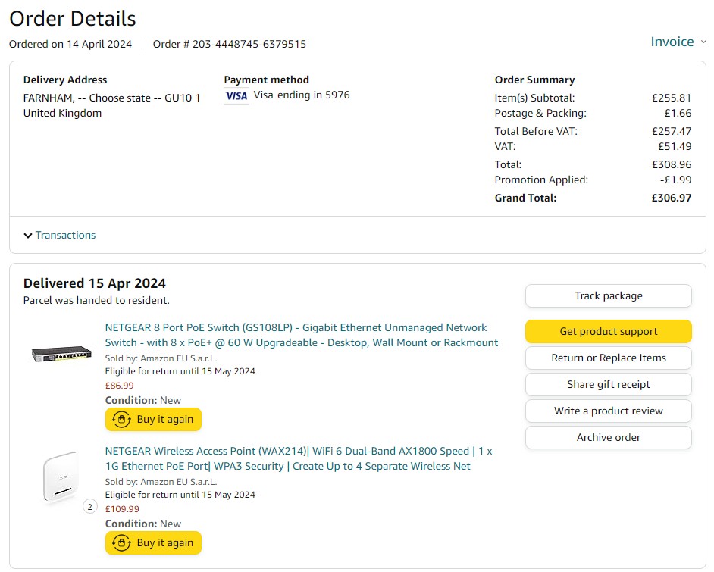Click 'Delivered 15 Apr 2024' heading

94,283
